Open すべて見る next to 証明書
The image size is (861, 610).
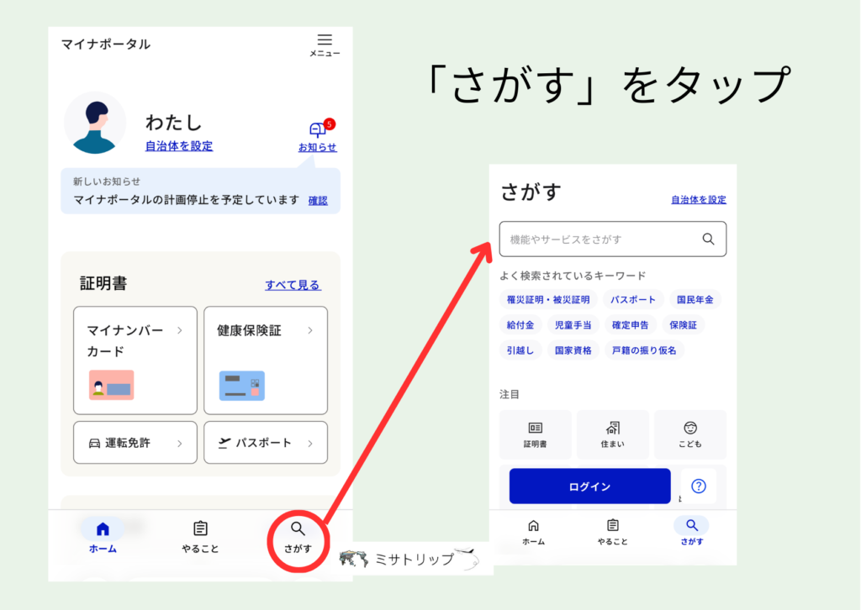[293, 285]
